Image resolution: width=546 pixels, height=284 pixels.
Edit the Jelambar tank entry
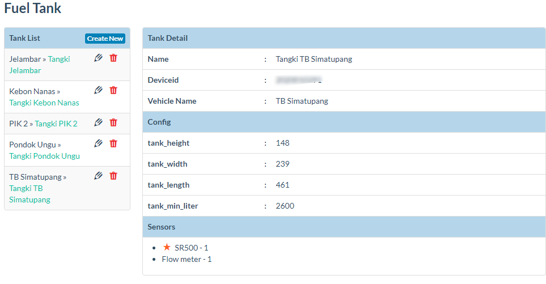click(99, 58)
